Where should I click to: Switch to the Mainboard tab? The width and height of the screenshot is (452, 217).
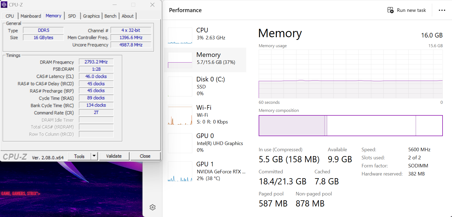pyautogui.click(x=31, y=16)
